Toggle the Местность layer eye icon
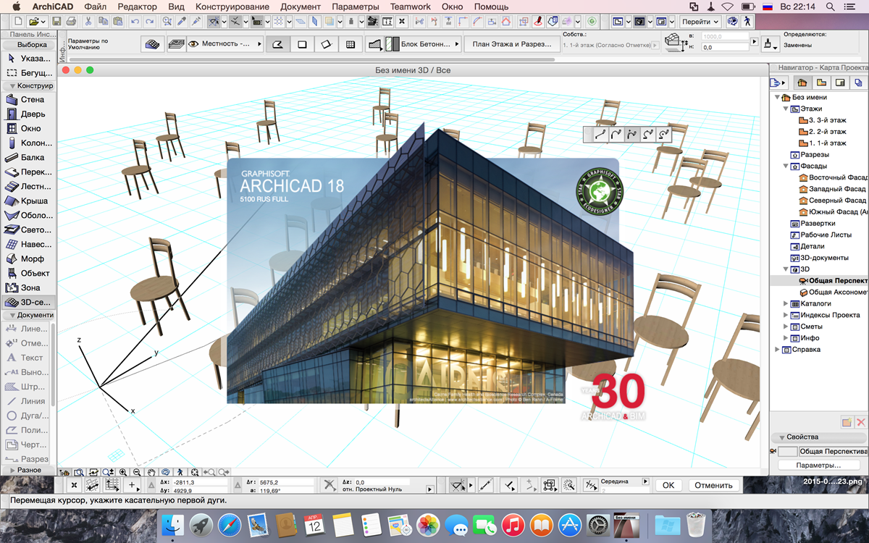The image size is (869, 543). click(x=193, y=44)
